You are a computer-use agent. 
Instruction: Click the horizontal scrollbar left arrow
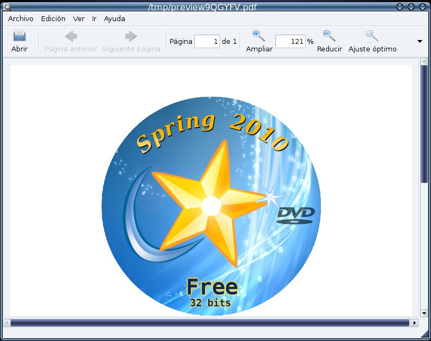coord(7,323)
